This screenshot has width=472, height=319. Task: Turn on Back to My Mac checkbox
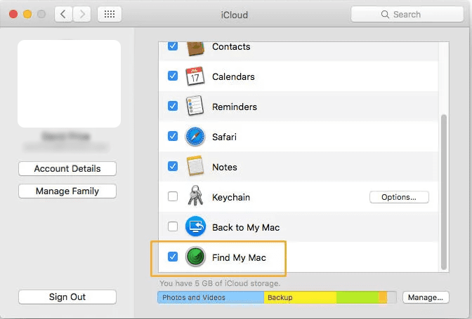(x=173, y=227)
